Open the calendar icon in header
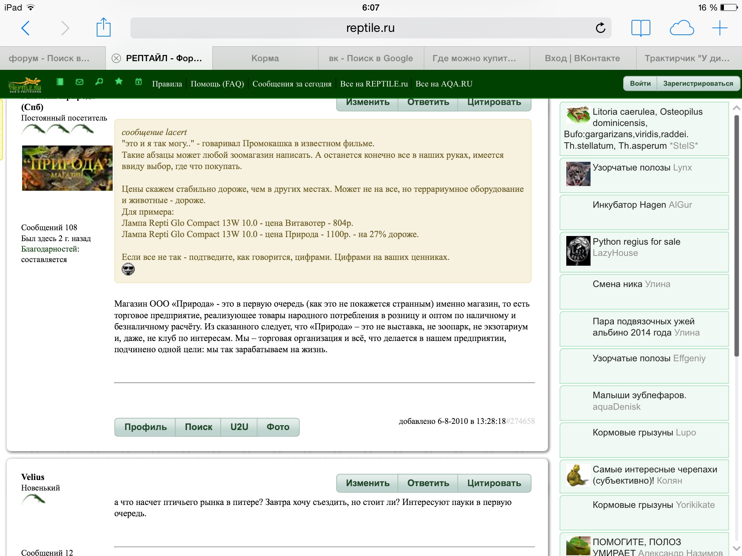 (138, 82)
